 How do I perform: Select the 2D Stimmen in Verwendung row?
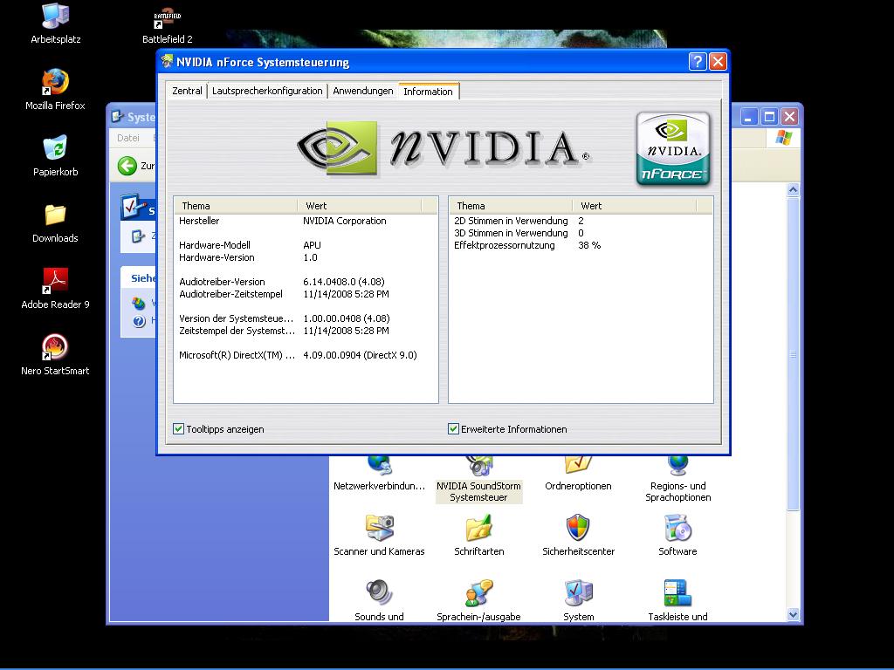581,221
